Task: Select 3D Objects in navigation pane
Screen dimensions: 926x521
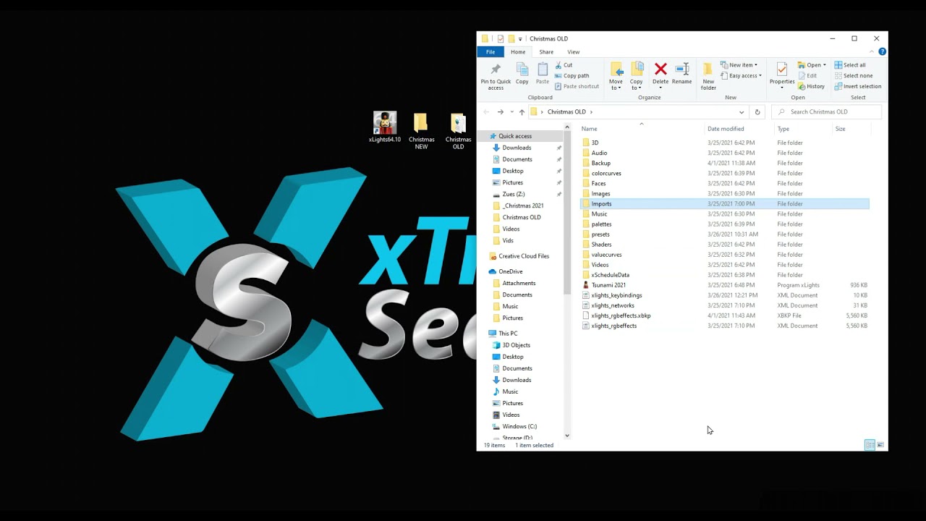Action: pos(516,345)
